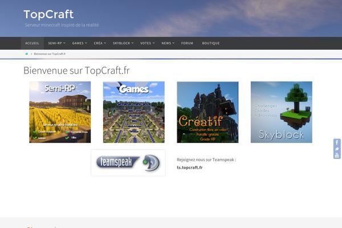Open the FORUM menu item
Image resolution: width=342 pixels, height=228 pixels.
(x=187, y=43)
